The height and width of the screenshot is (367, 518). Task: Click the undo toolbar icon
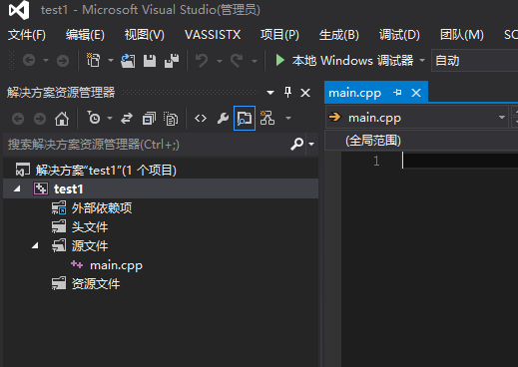(x=202, y=61)
